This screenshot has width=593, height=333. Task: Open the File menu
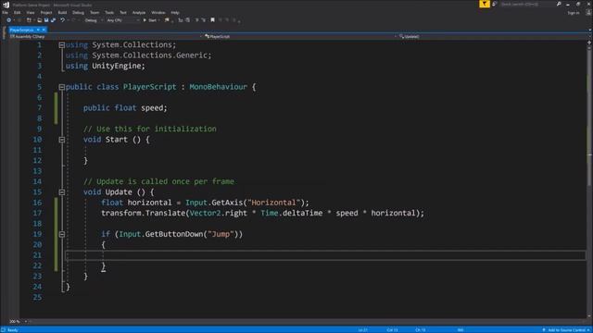[5, 12]
